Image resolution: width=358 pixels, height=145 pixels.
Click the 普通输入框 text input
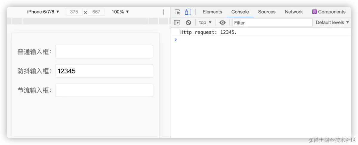pos(104,52)
